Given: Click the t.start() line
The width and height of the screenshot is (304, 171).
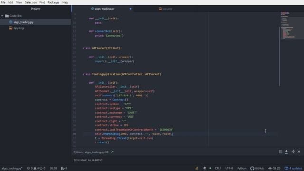Looking at the screenshot, I should pyautogui.click(x=102, y=142).
